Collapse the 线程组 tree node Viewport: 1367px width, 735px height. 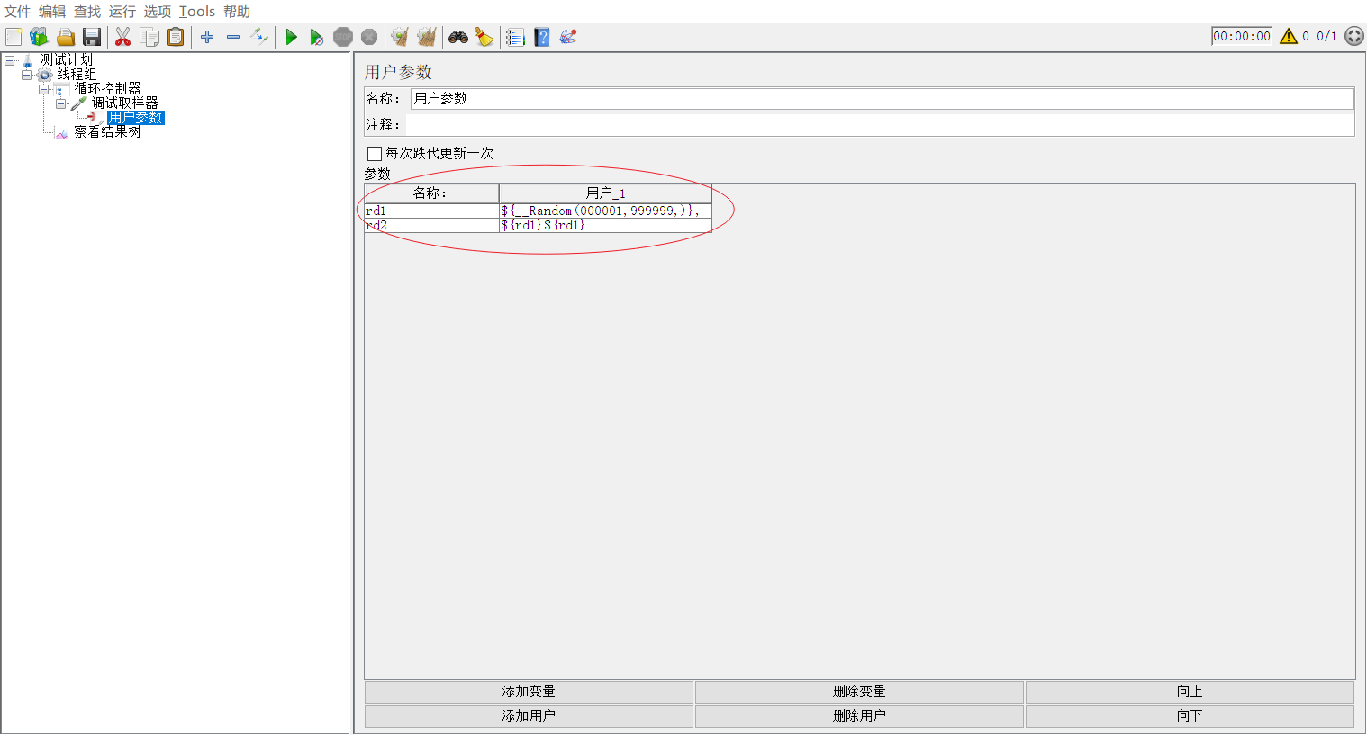point(27,74)
